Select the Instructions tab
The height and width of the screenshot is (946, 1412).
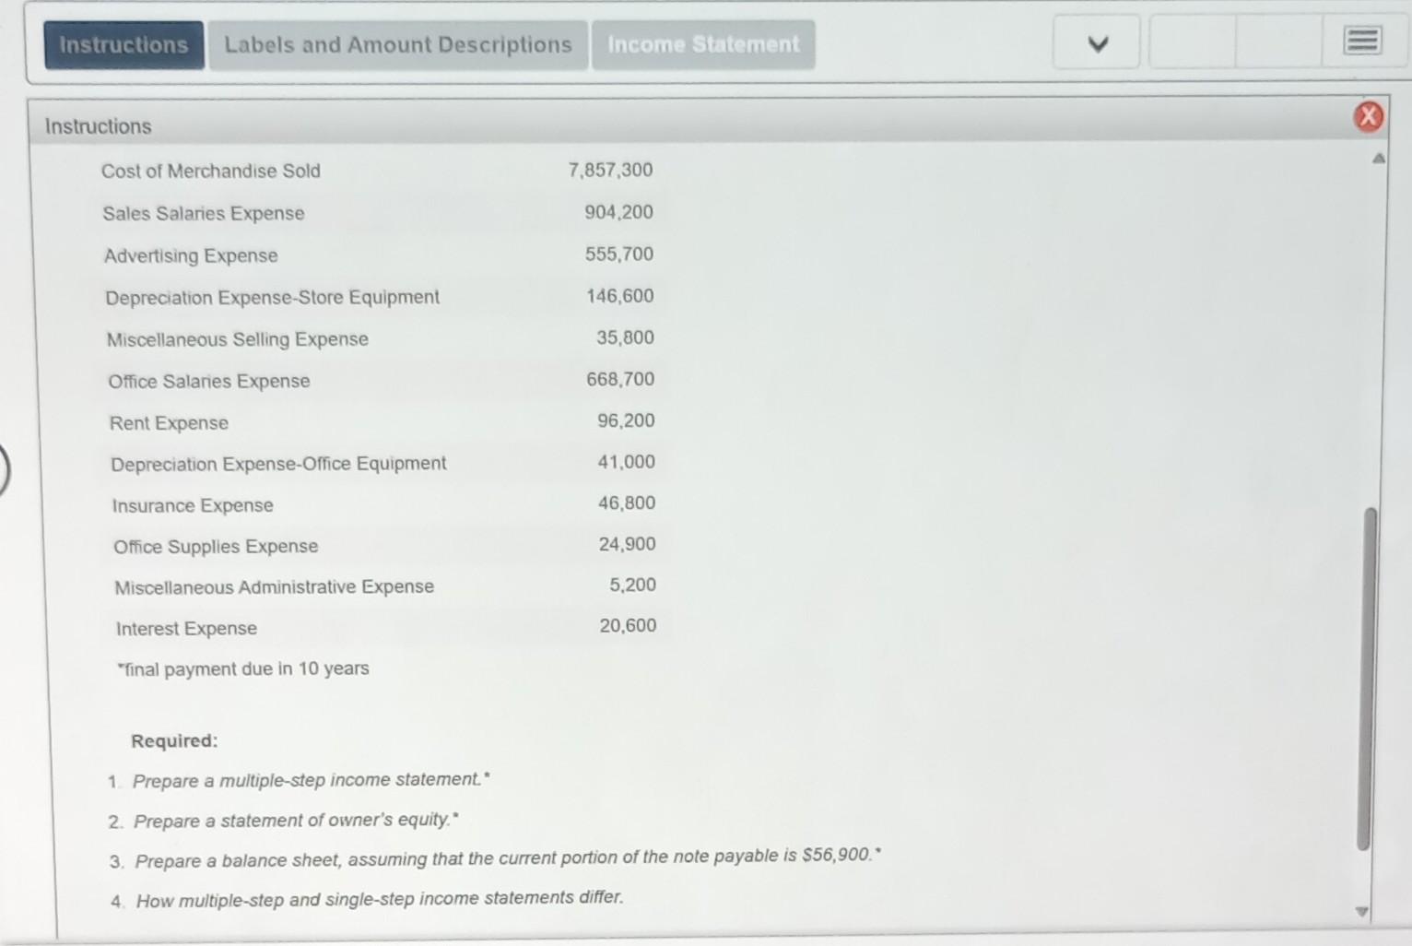[x=124, y=43]
